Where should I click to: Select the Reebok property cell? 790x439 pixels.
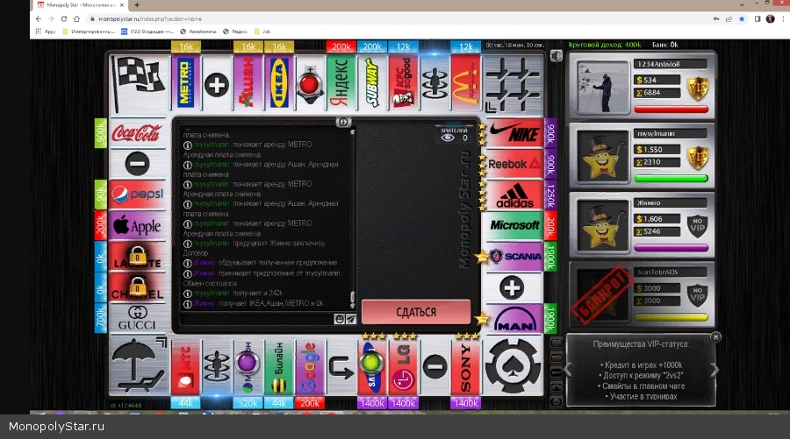coord(513,164)
